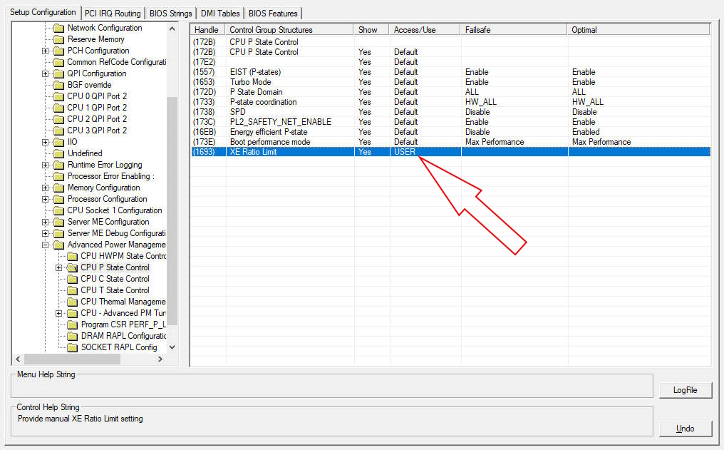Collapse the Advanced Power Management node
The height and width of the screenshot is (450, 724).
pos(46,245)
